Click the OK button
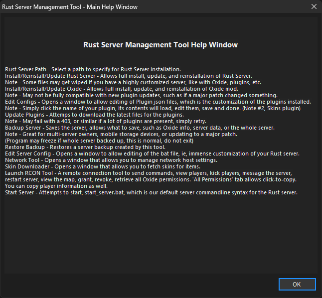Viewport: 322px width, 298px height. [297, 284]
